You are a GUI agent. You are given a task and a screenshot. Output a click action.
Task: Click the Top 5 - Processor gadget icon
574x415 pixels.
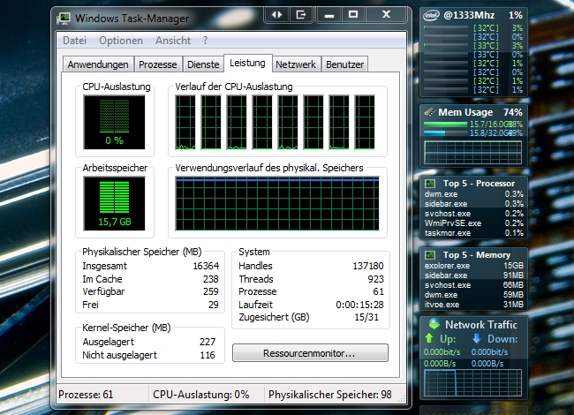(x=430, y=183)
